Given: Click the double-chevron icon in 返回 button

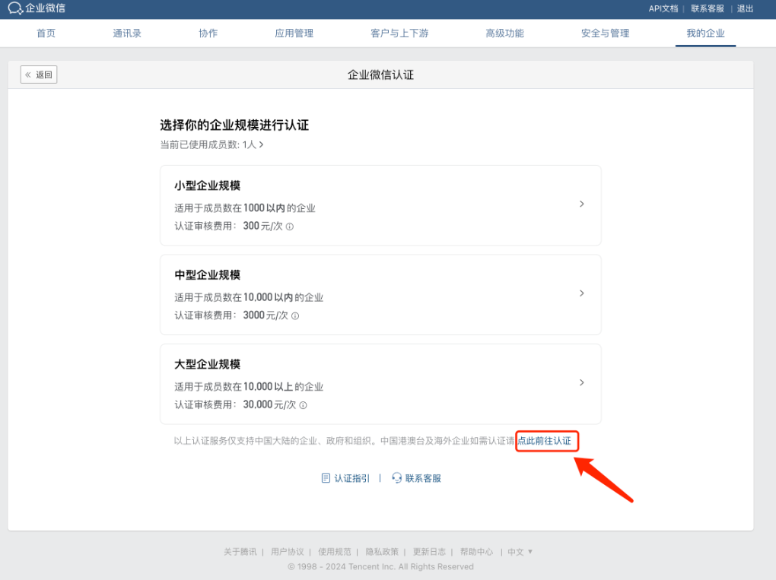Looking at the screenshot, I should [x=28, y=74].
